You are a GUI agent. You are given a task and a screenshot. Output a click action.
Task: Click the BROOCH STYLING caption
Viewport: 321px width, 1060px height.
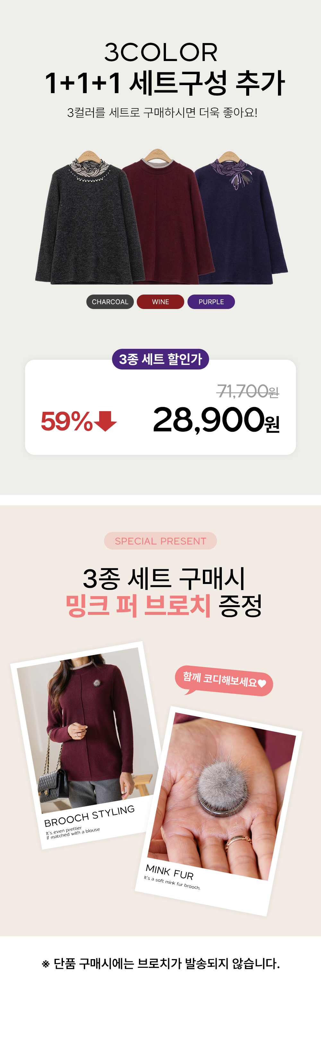coord(90,816)
